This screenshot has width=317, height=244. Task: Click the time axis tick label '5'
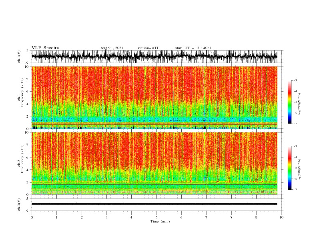[x=156, y=217]
